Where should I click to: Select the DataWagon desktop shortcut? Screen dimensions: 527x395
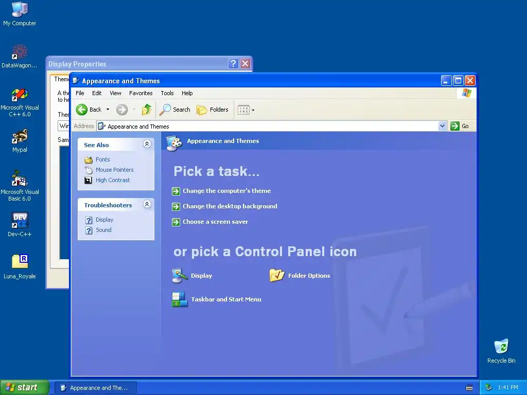point(20,57)
